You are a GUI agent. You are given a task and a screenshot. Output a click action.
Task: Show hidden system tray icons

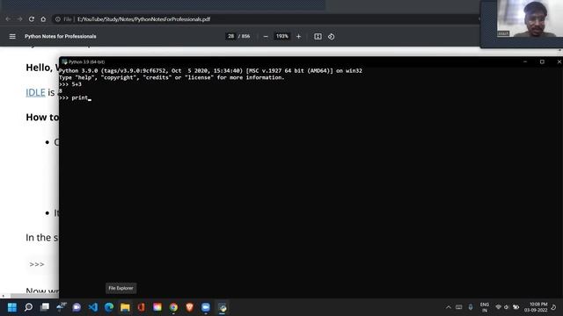coord(448,307)
